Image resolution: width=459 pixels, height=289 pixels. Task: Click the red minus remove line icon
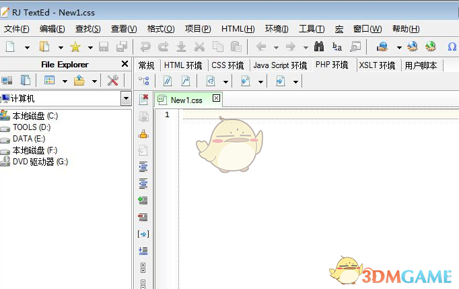coord(143,217)
